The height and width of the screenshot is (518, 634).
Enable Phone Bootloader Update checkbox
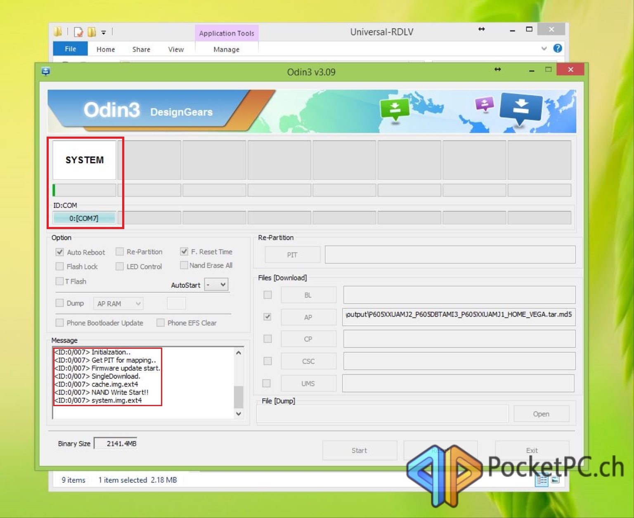[x=60, y=322]
